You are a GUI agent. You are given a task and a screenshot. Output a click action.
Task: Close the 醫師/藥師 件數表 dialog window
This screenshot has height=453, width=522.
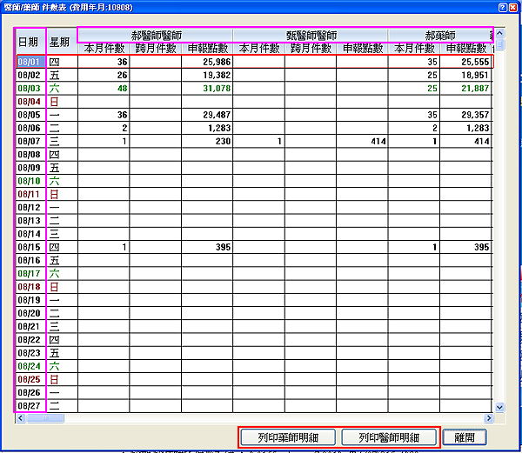tap(514, 6)
